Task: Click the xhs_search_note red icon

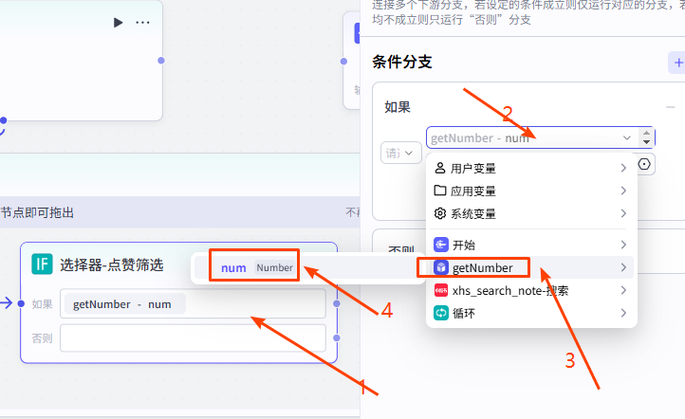Action: click(x=440, y=290)
